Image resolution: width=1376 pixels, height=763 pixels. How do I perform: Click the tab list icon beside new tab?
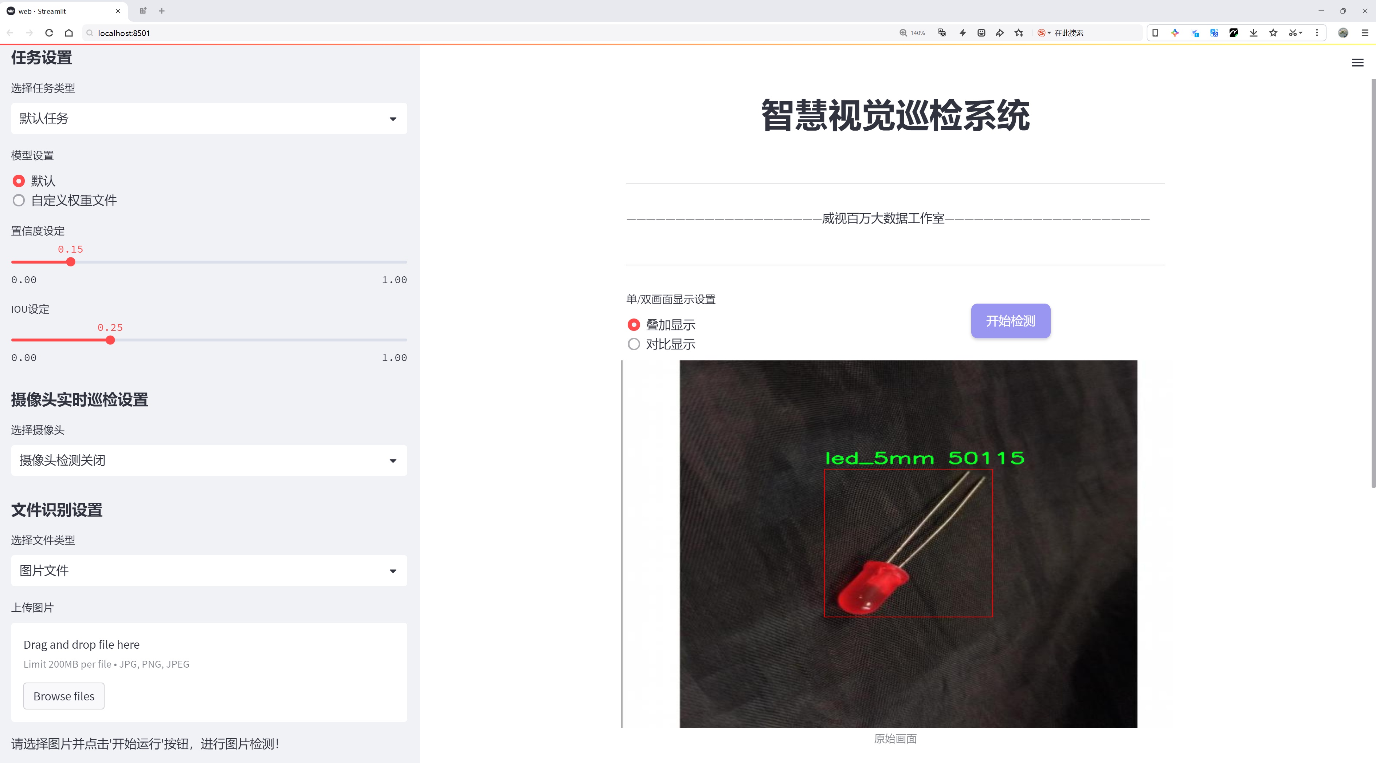(142, 11)
